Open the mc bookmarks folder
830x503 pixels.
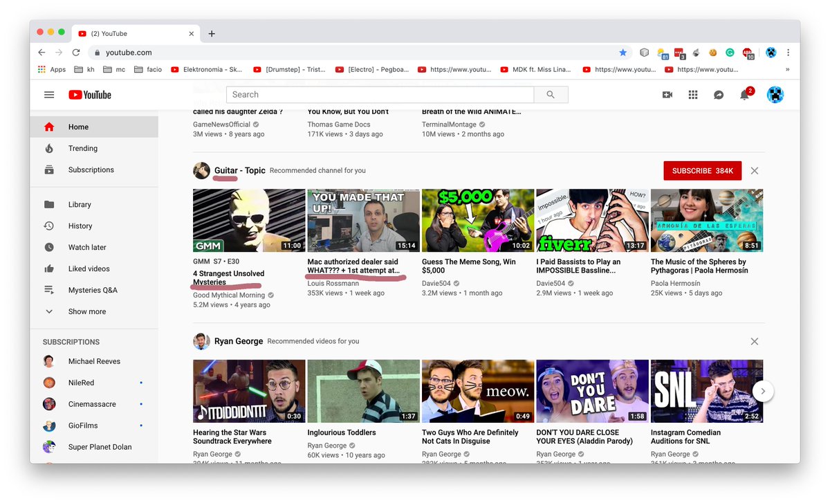coord(114,69)
